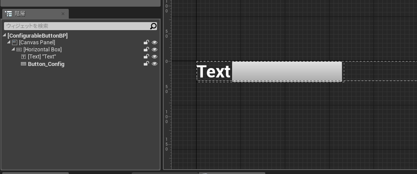Hide the Canvas Panel with its eye icon
Screen dimensions: 417x174
[x=154, y=43]
